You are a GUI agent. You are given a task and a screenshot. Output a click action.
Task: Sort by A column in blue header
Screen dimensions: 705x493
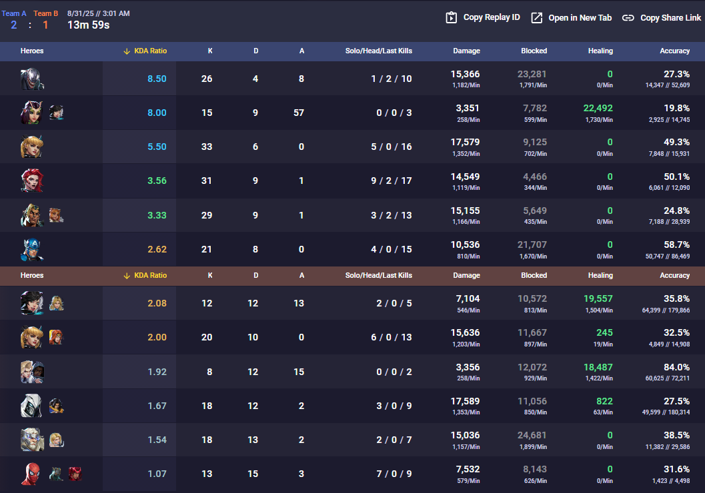coord(301,51)
